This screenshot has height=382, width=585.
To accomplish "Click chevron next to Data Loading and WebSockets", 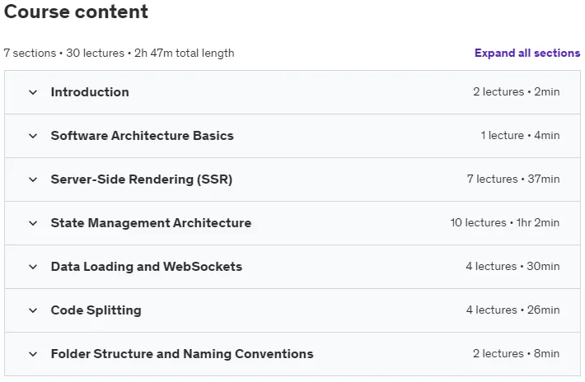I will [x=33, y=267].
